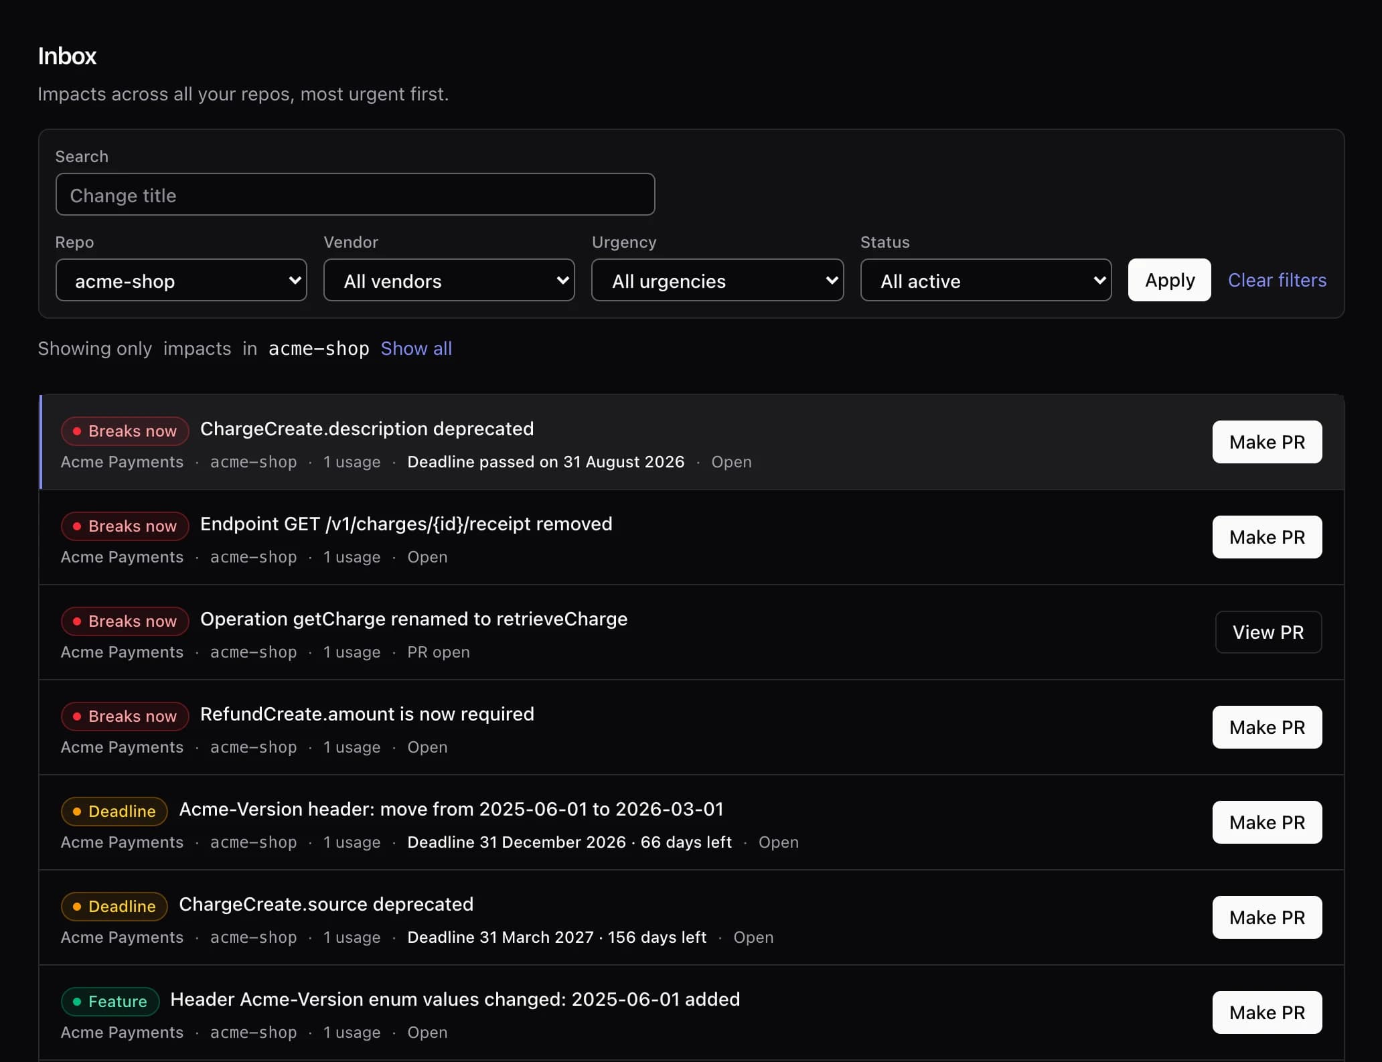Screen dimensions: 1382x1062
Task: Click Deadline badge on Acme-Version header row
Action: (x=114, y=812)
